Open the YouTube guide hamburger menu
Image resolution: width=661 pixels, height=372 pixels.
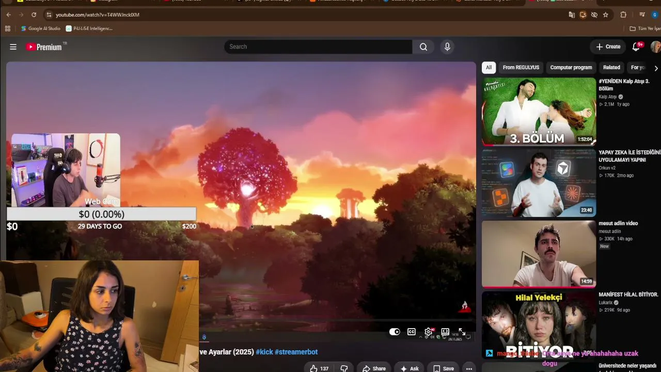click(x=13, y=47)
